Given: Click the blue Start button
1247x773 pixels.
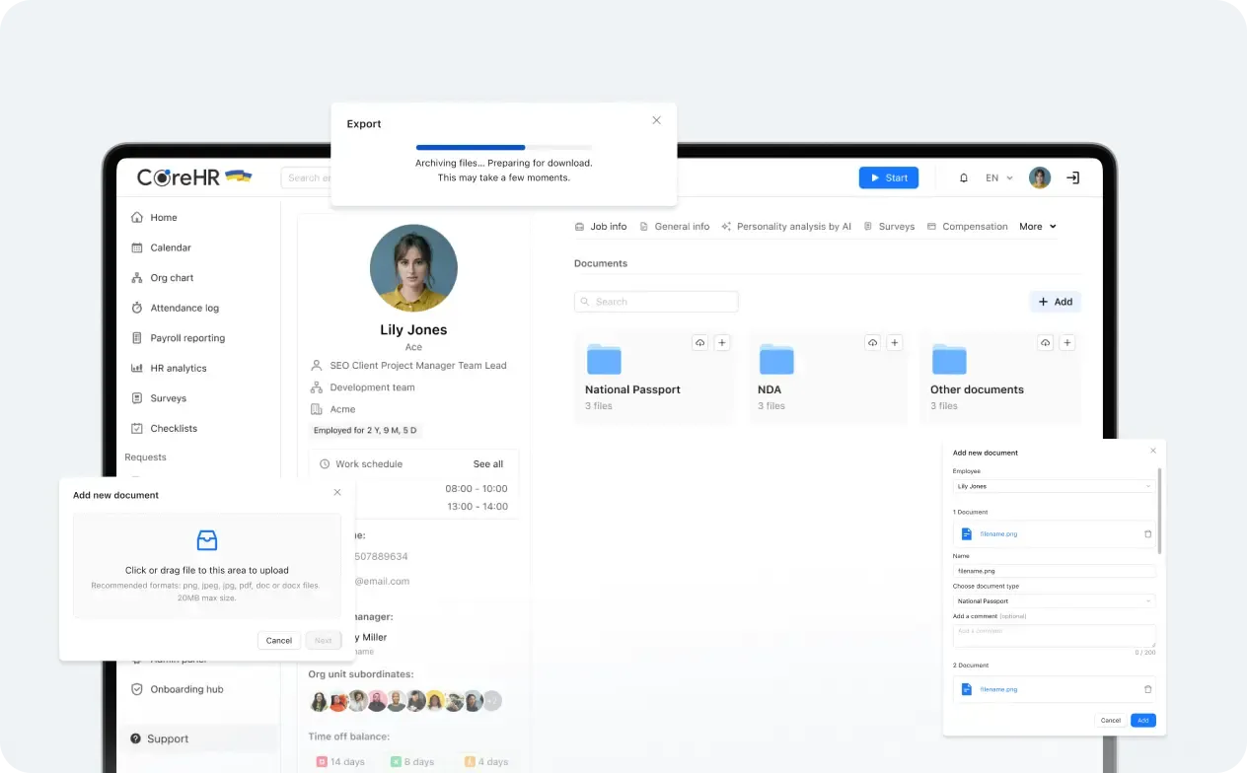Looking at the screenshot, I should click(889, 177).
